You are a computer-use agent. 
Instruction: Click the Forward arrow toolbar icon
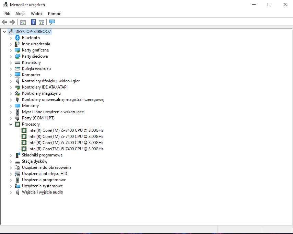pos(12,22)
